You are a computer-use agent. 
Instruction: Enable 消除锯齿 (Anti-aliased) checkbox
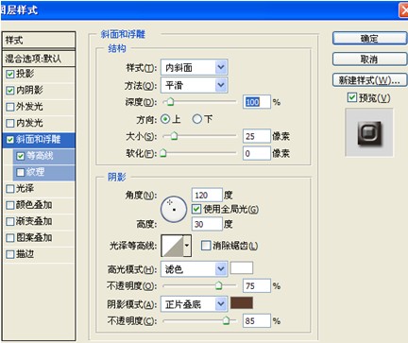pos(206,246)
